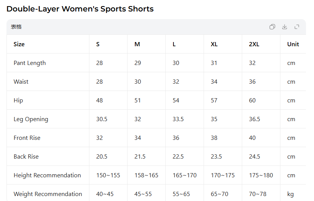Viewport: 314px width, 201px height.
Task: Select the 2XL column header
Action: coord(254,44)
